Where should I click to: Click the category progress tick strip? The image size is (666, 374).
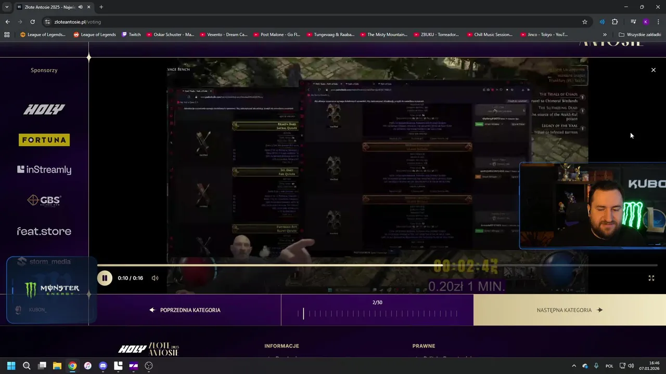[377, 313]
